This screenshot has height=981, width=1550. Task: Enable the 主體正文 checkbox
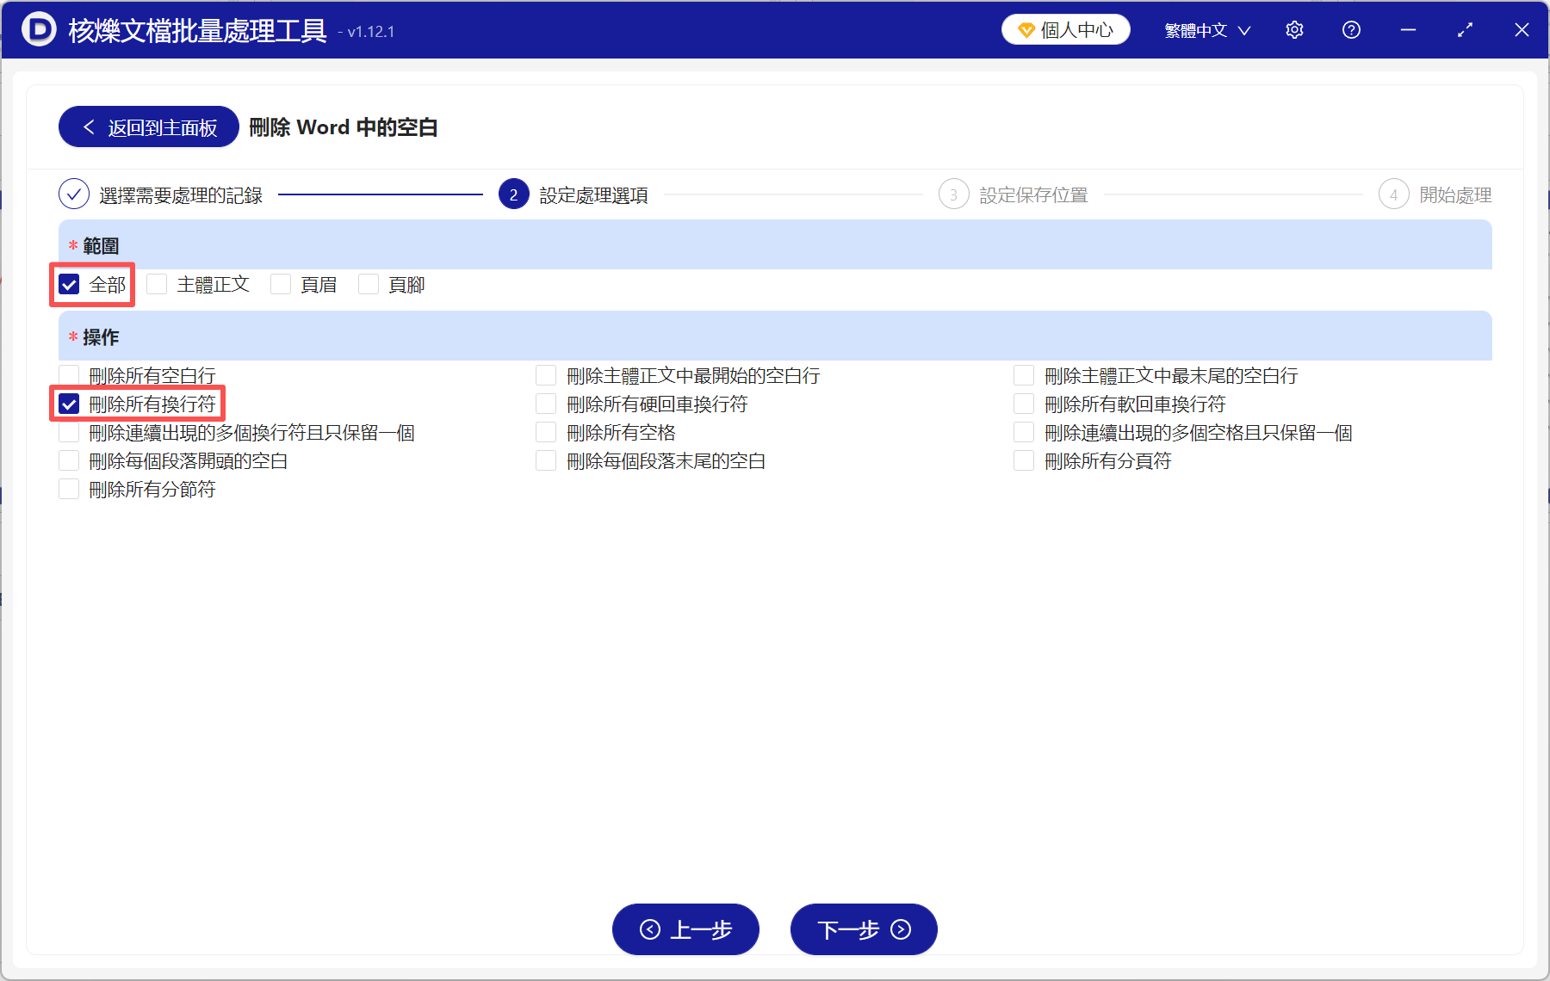157,284
